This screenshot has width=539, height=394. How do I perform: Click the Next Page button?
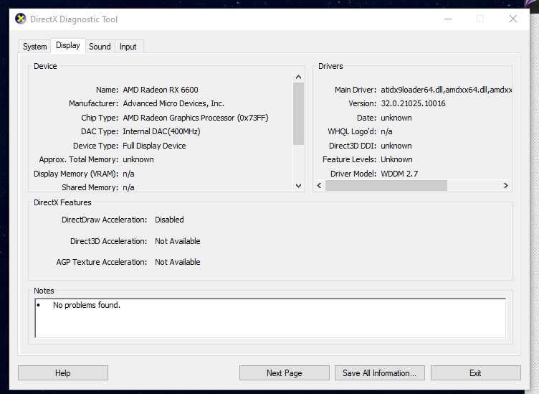coord(285,373)
